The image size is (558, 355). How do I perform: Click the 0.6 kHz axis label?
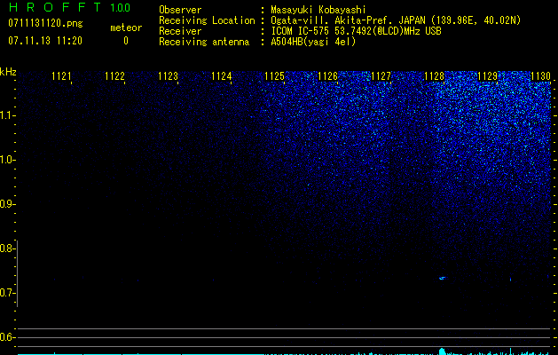[x=7, y=337]
